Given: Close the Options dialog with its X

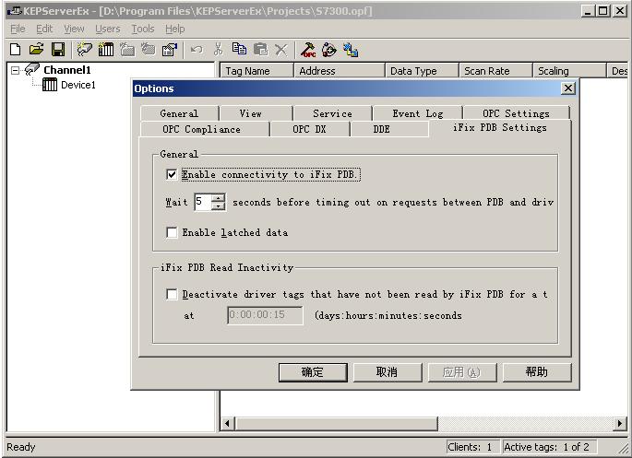Looking at the screenshot, I should [568, 88].
